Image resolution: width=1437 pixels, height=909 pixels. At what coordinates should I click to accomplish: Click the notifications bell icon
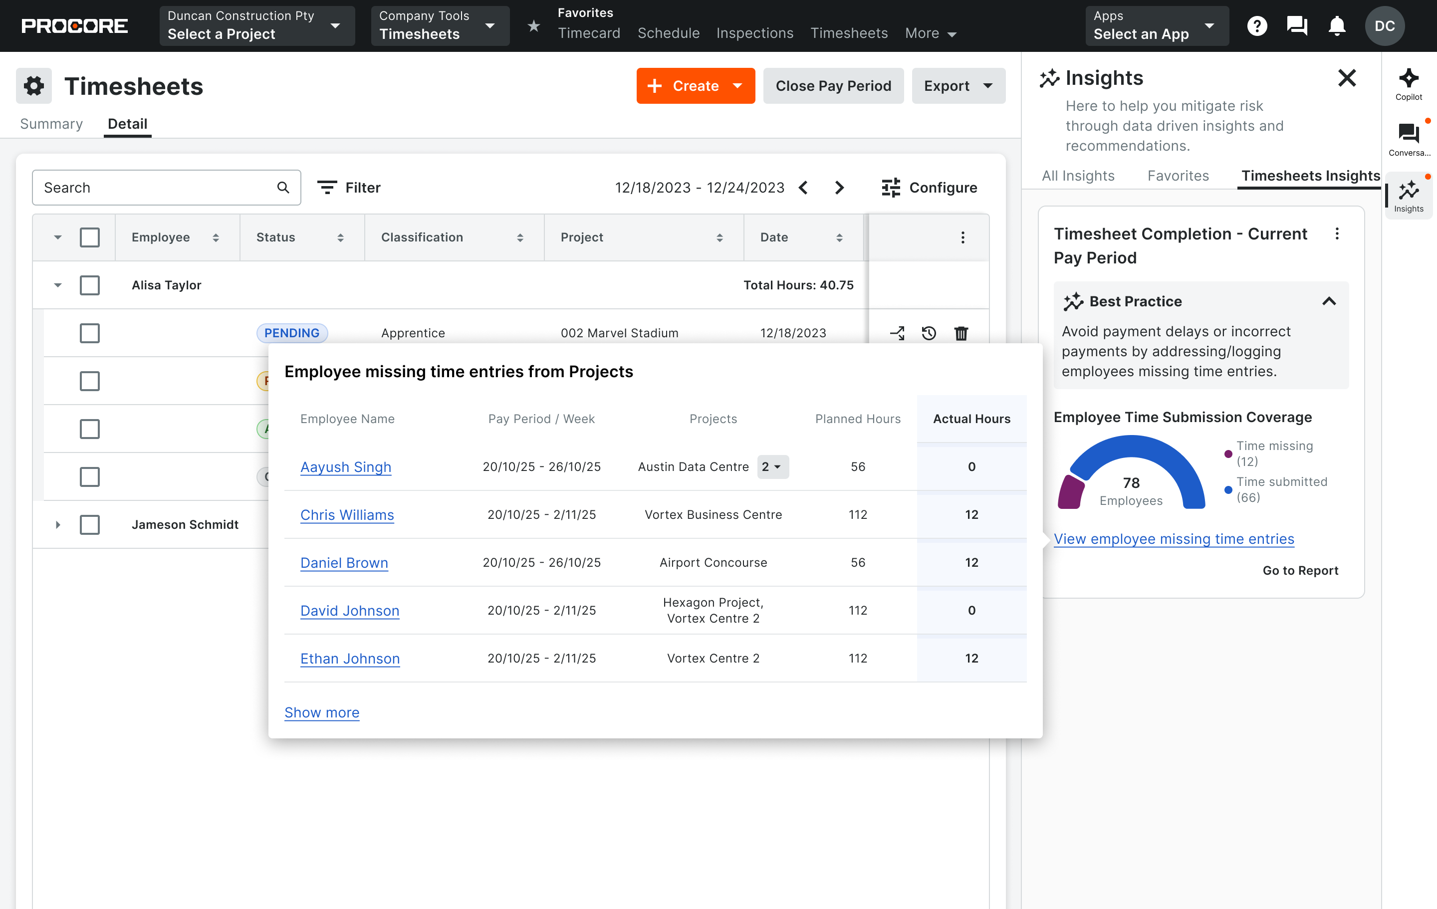[x=1337, y=25]
